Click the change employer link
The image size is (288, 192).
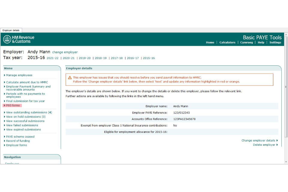click(65, 52)
